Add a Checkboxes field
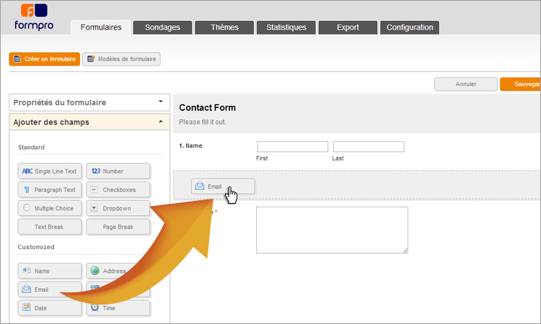The image size is (541, 324). tap(118, 190)
